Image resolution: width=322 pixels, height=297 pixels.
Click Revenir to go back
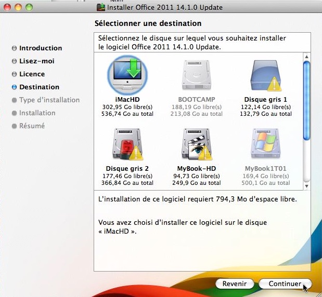click(235, 283)
